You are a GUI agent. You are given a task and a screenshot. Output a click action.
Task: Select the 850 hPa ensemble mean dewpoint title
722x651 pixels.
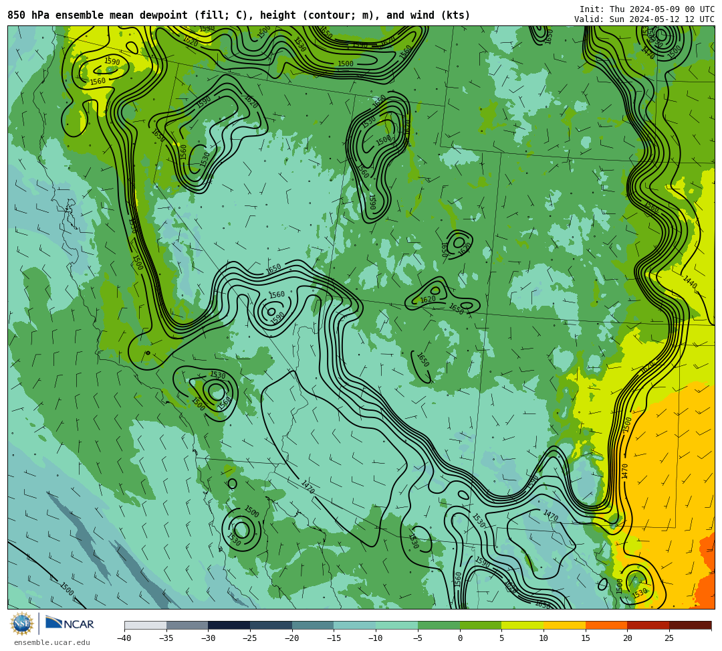coord(239,15)
